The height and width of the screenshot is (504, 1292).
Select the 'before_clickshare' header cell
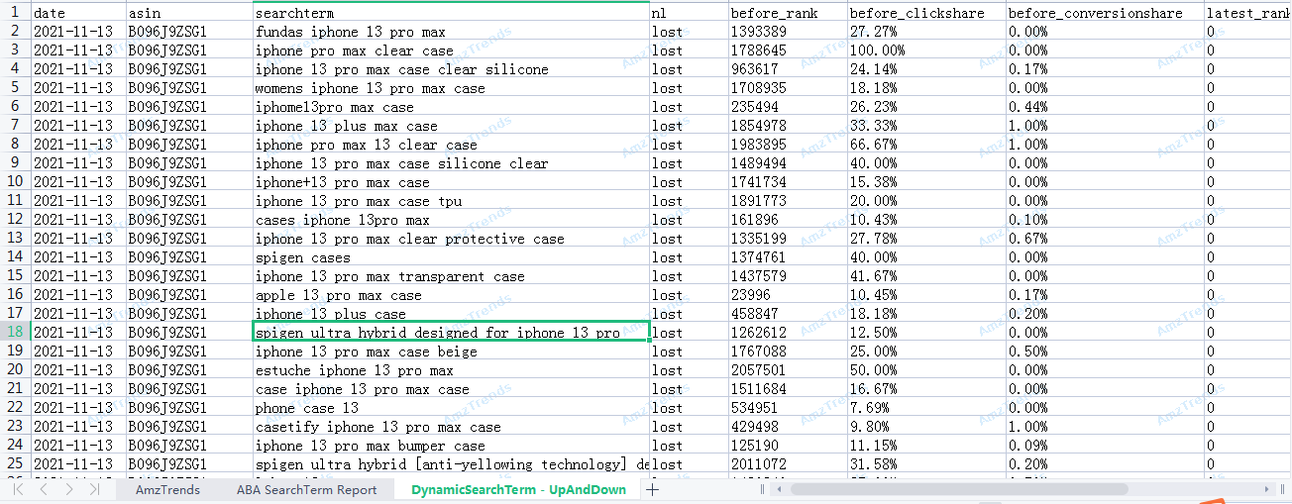[926, 13]
